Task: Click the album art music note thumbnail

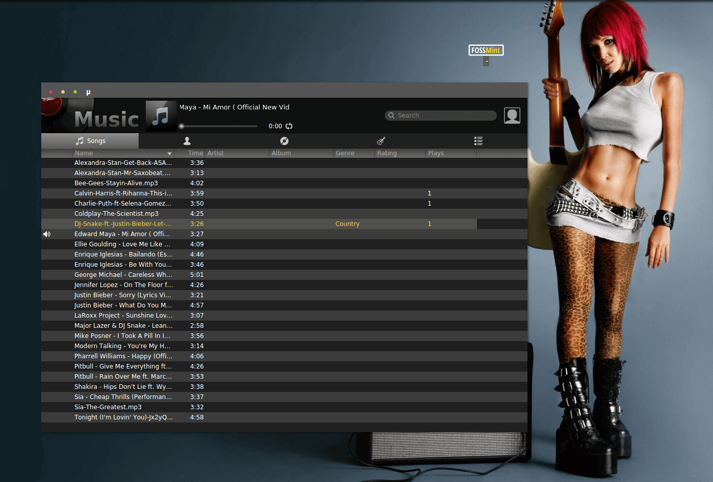Action: pos(161,116)
